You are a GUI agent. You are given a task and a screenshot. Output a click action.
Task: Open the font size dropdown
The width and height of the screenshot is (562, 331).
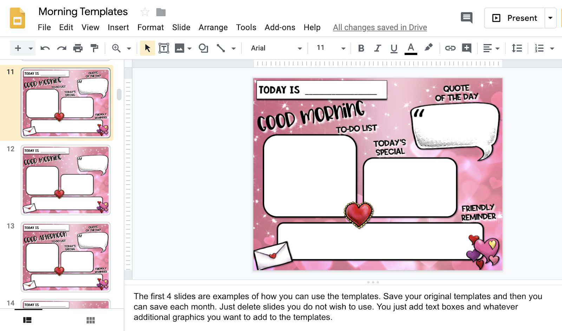[x=329, y=48]
